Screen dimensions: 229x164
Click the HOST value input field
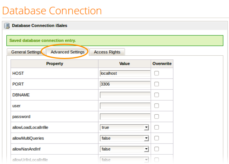[125, 73]
